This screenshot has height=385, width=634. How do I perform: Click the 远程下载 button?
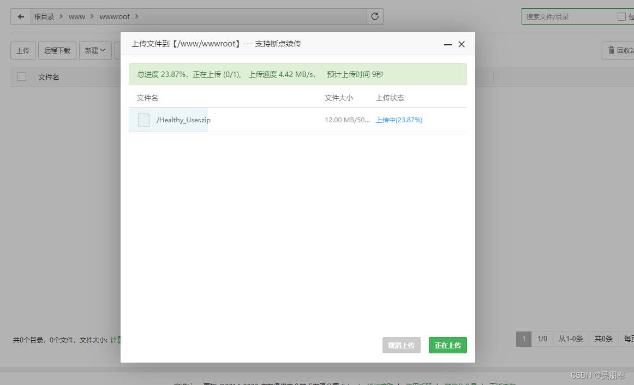coord(57,51)
